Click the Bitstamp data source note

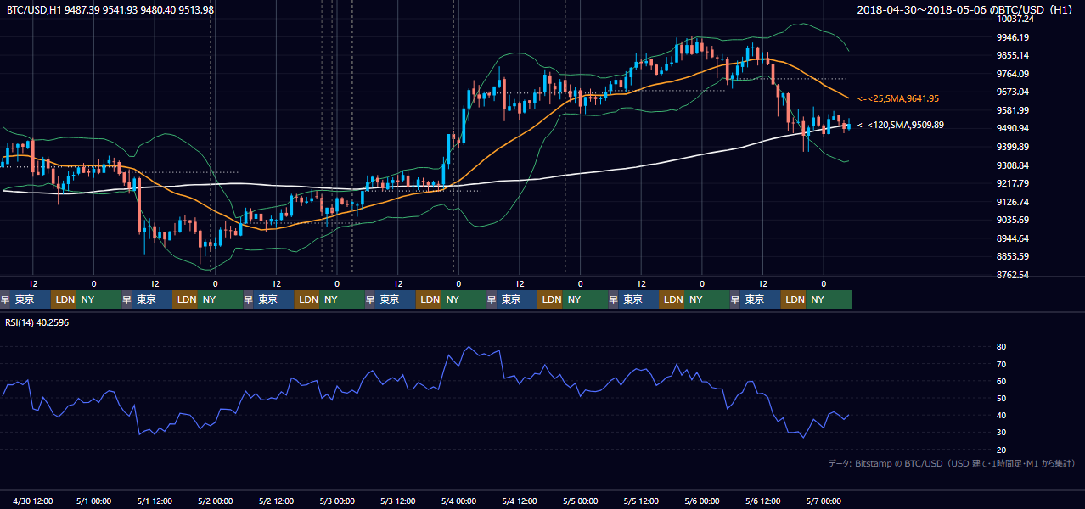952,463
